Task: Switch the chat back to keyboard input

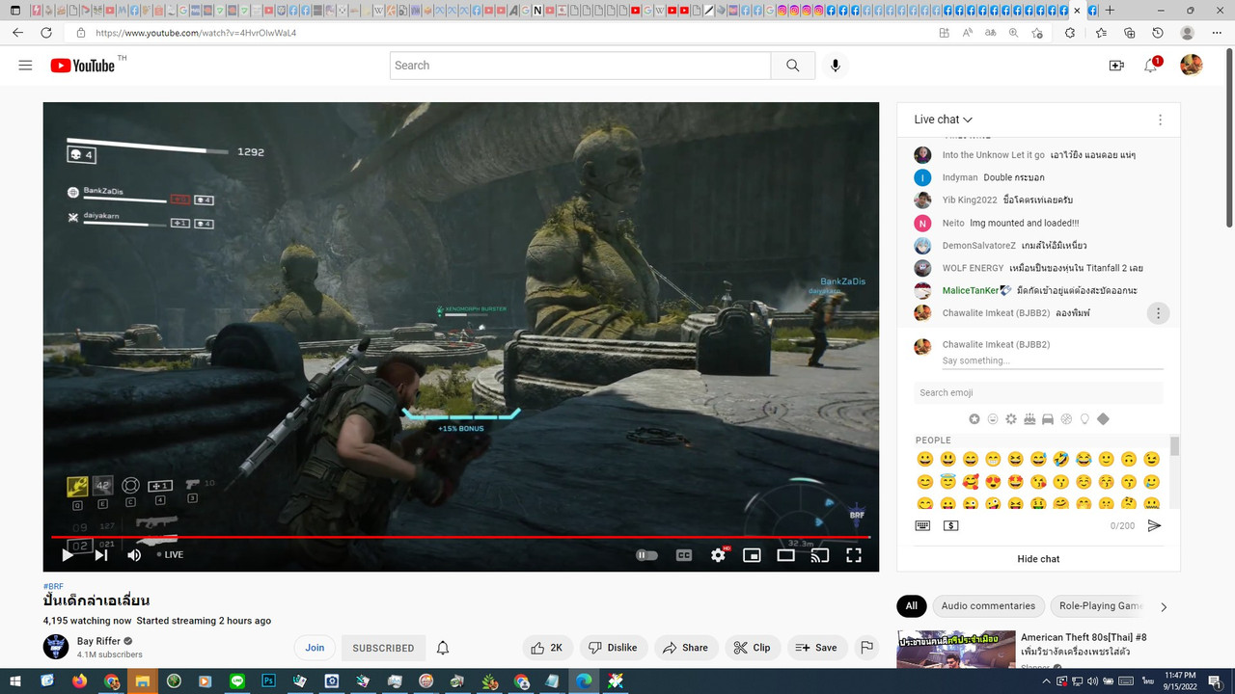Action: click(922, 525)
